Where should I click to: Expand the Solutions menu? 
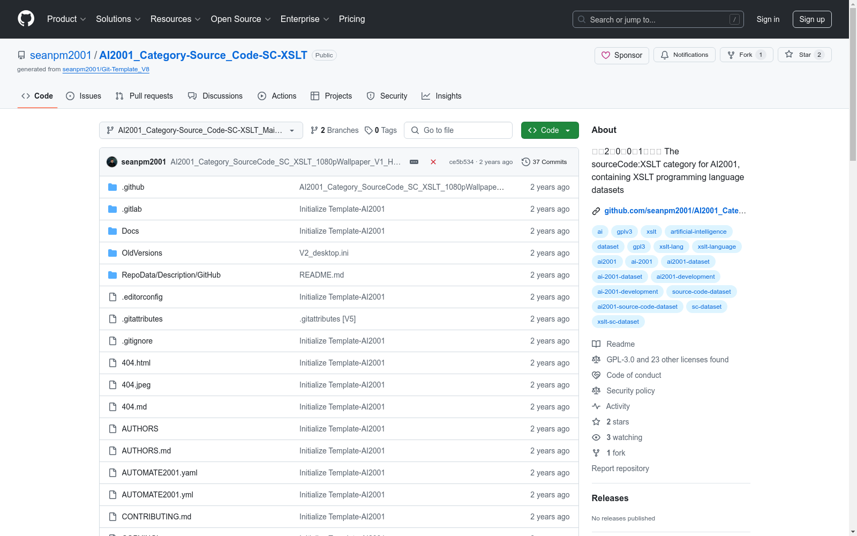tap(118, 19)
